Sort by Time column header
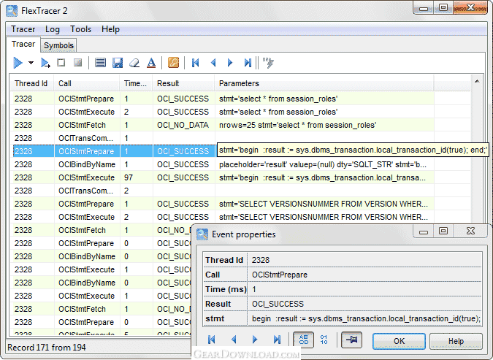The width and height of the screenshot is (493, 360). [136, 83]
